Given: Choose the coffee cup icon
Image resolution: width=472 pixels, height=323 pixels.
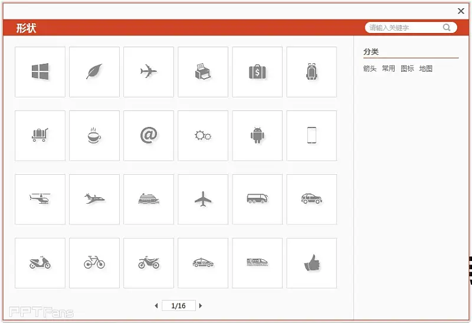Looking at the screenshot, I should [x=94, y=136].
